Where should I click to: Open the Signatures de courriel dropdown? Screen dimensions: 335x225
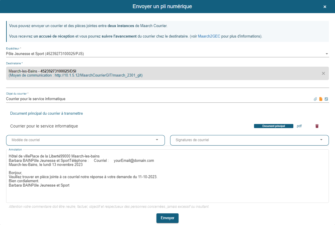coord(249,140)
